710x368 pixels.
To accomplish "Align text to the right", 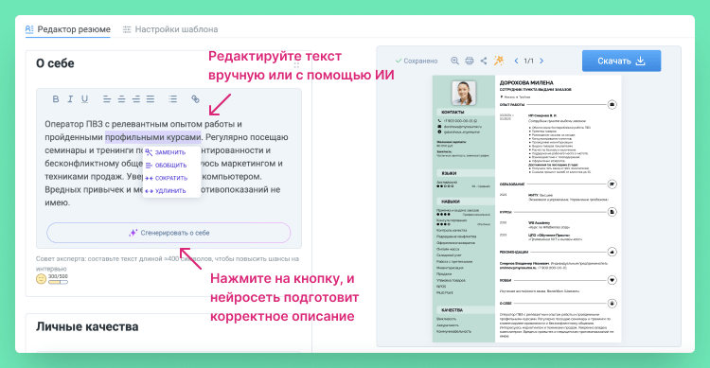I will [x=135, y=98].
